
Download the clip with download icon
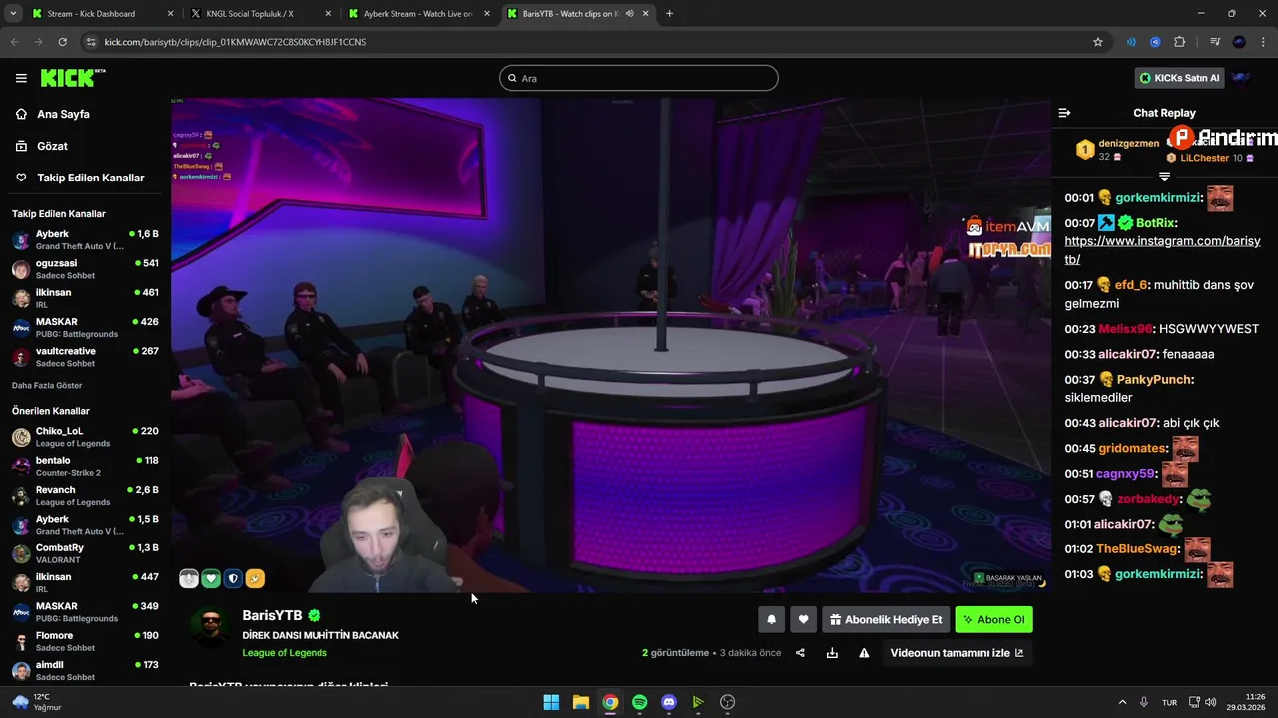click(x=832, y=653)
